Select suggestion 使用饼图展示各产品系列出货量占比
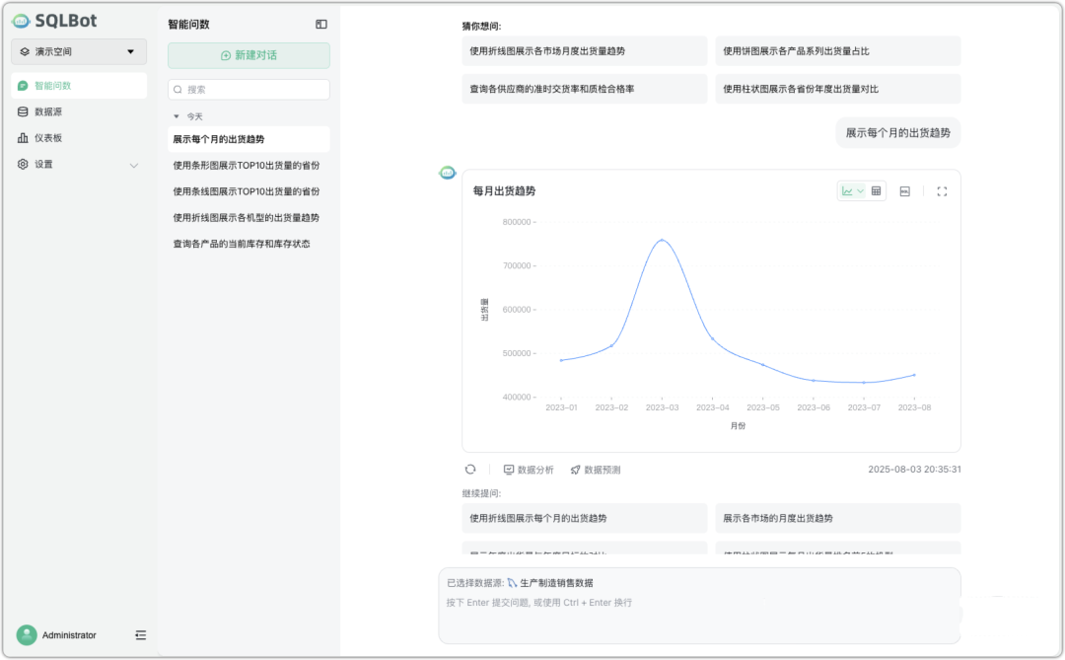This screenshot has height=660, width=1065. coord(837,51)
